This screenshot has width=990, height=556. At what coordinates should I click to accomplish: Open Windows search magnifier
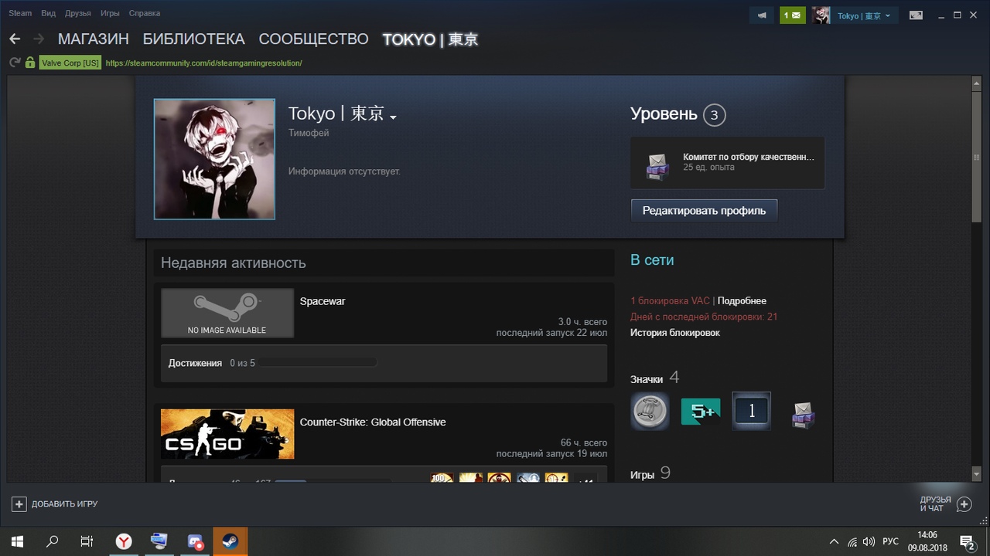click(x=52, y=541)
